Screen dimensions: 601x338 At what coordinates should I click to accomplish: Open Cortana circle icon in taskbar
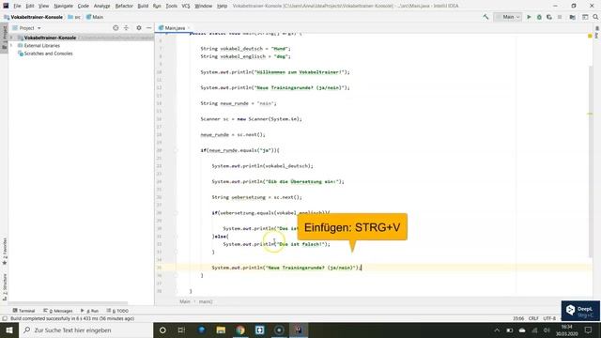coord(162,330)
